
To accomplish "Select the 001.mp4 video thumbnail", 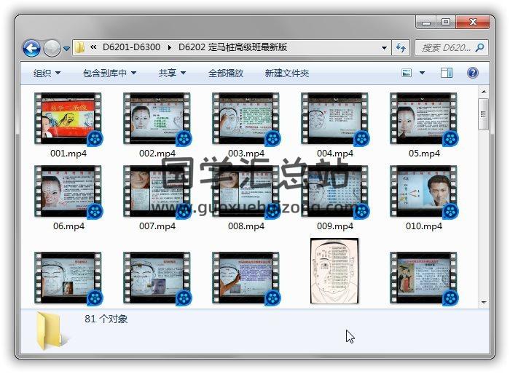I will coord(68,119).
